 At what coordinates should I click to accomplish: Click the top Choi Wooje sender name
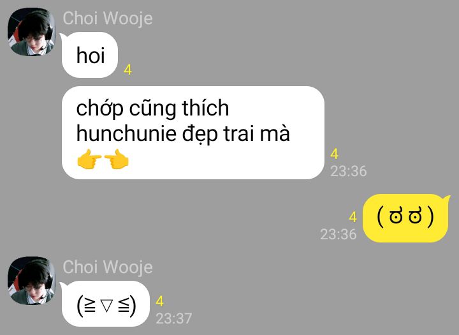pyautogui.click(x=108, y=18)
